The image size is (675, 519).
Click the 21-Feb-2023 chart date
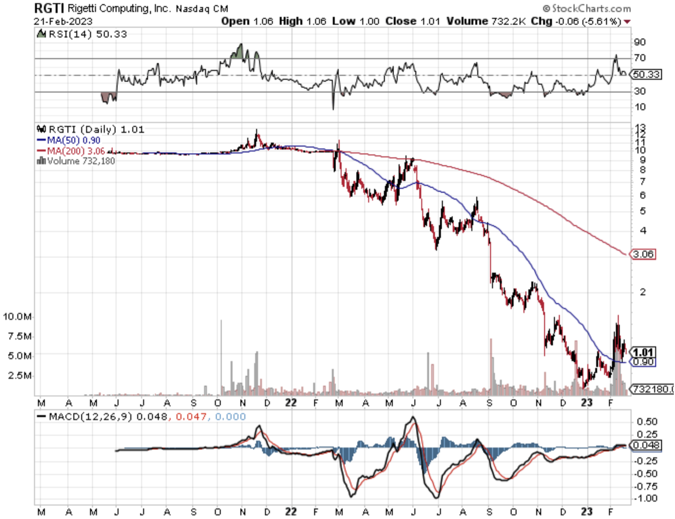pos(63,21)
